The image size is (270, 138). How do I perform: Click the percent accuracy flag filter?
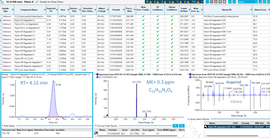click(149, 2)
